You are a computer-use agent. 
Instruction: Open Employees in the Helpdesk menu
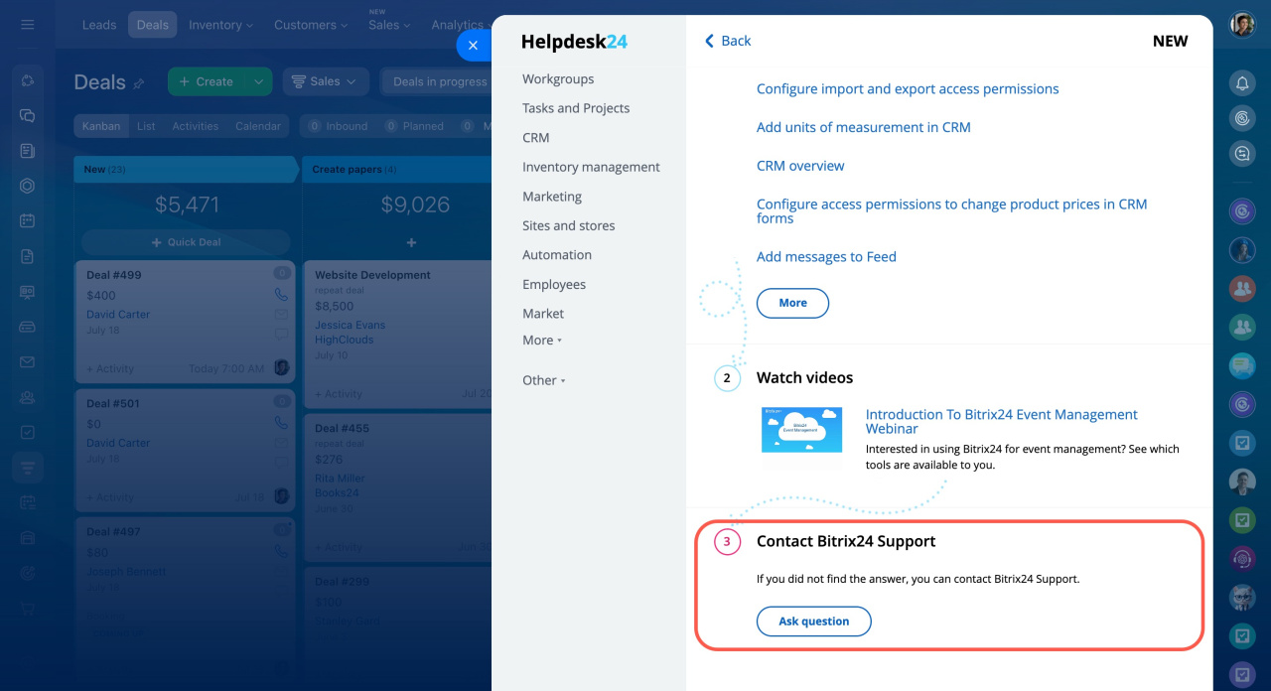pyautogui.click(x=554, y=284)
